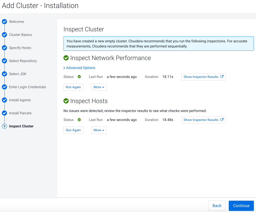The image size is (256, 212).
Task: Click the Specify Hosts step checkmark icon
Action: (4, 48)
